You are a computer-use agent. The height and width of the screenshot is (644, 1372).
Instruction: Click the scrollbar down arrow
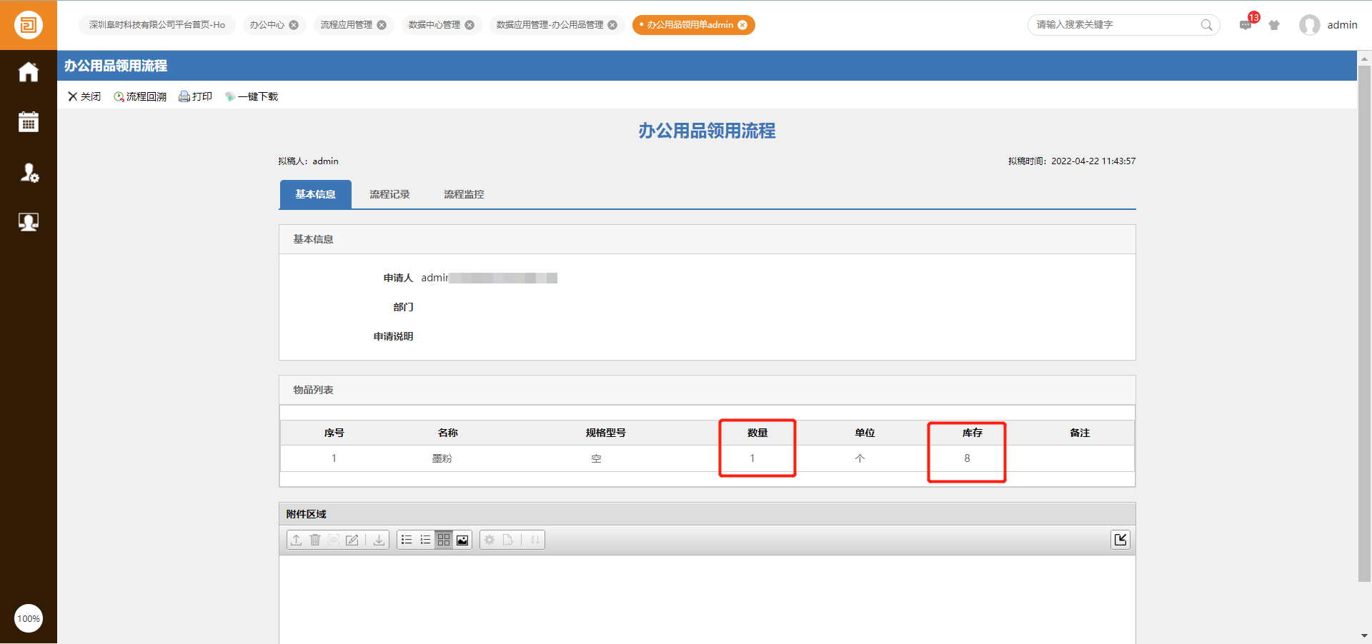pos(1364,635)
